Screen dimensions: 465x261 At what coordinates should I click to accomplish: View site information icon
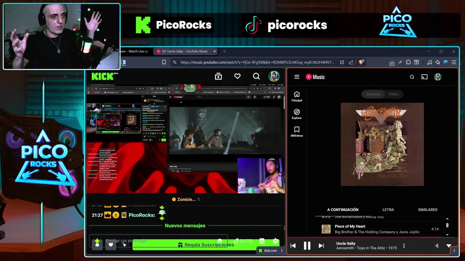[174, 62]
